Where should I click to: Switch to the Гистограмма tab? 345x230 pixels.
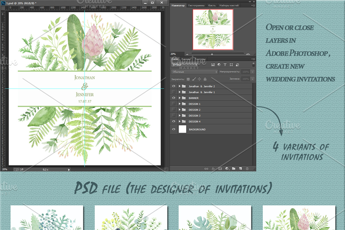point(196,5)
